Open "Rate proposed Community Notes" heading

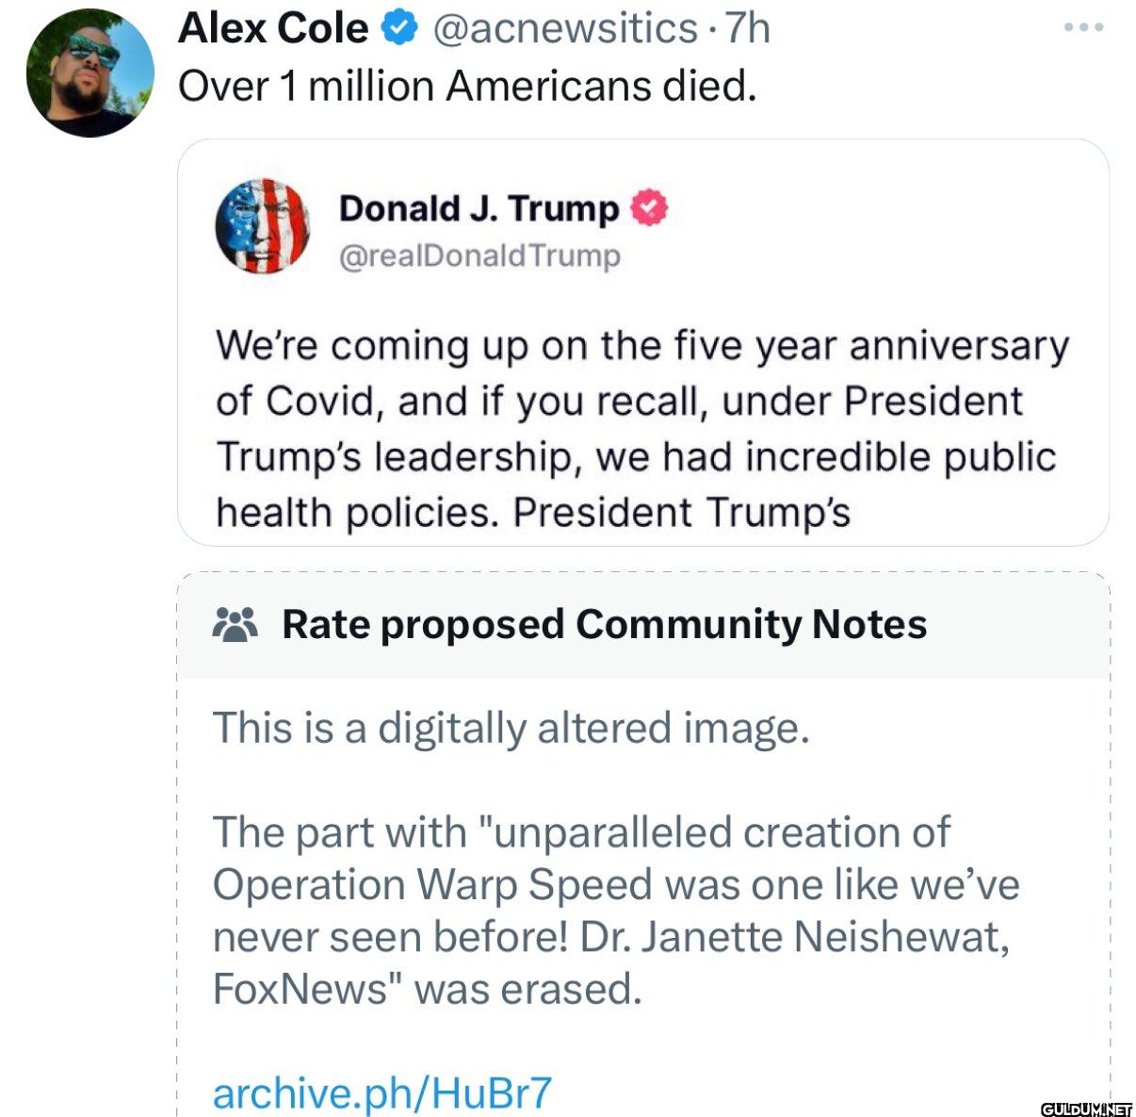click(604, 624)
